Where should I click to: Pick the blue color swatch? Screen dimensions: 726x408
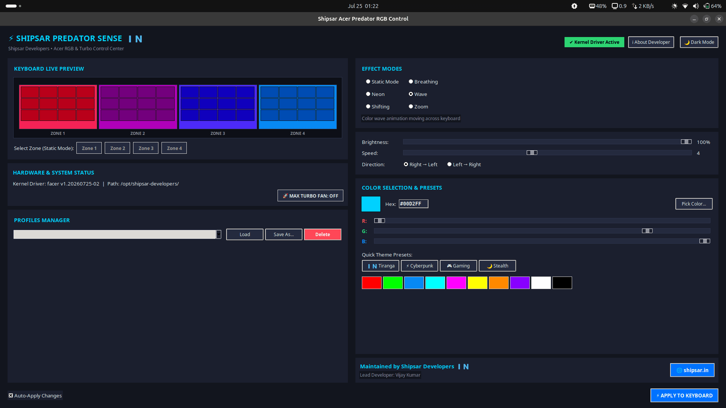click(x=414, y=283)
